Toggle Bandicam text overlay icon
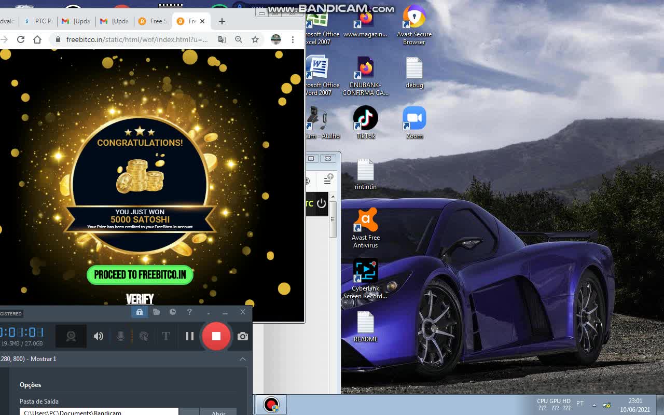The height and width of the screenshot is (415, 664). point(166,336)
